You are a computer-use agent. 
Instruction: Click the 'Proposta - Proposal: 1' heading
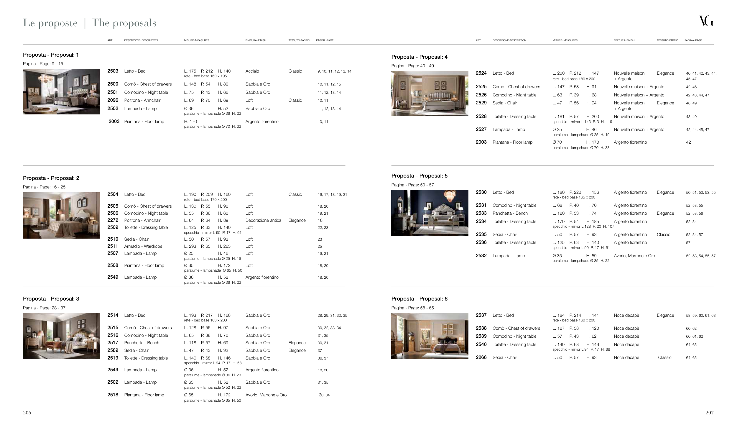point(51,55)
